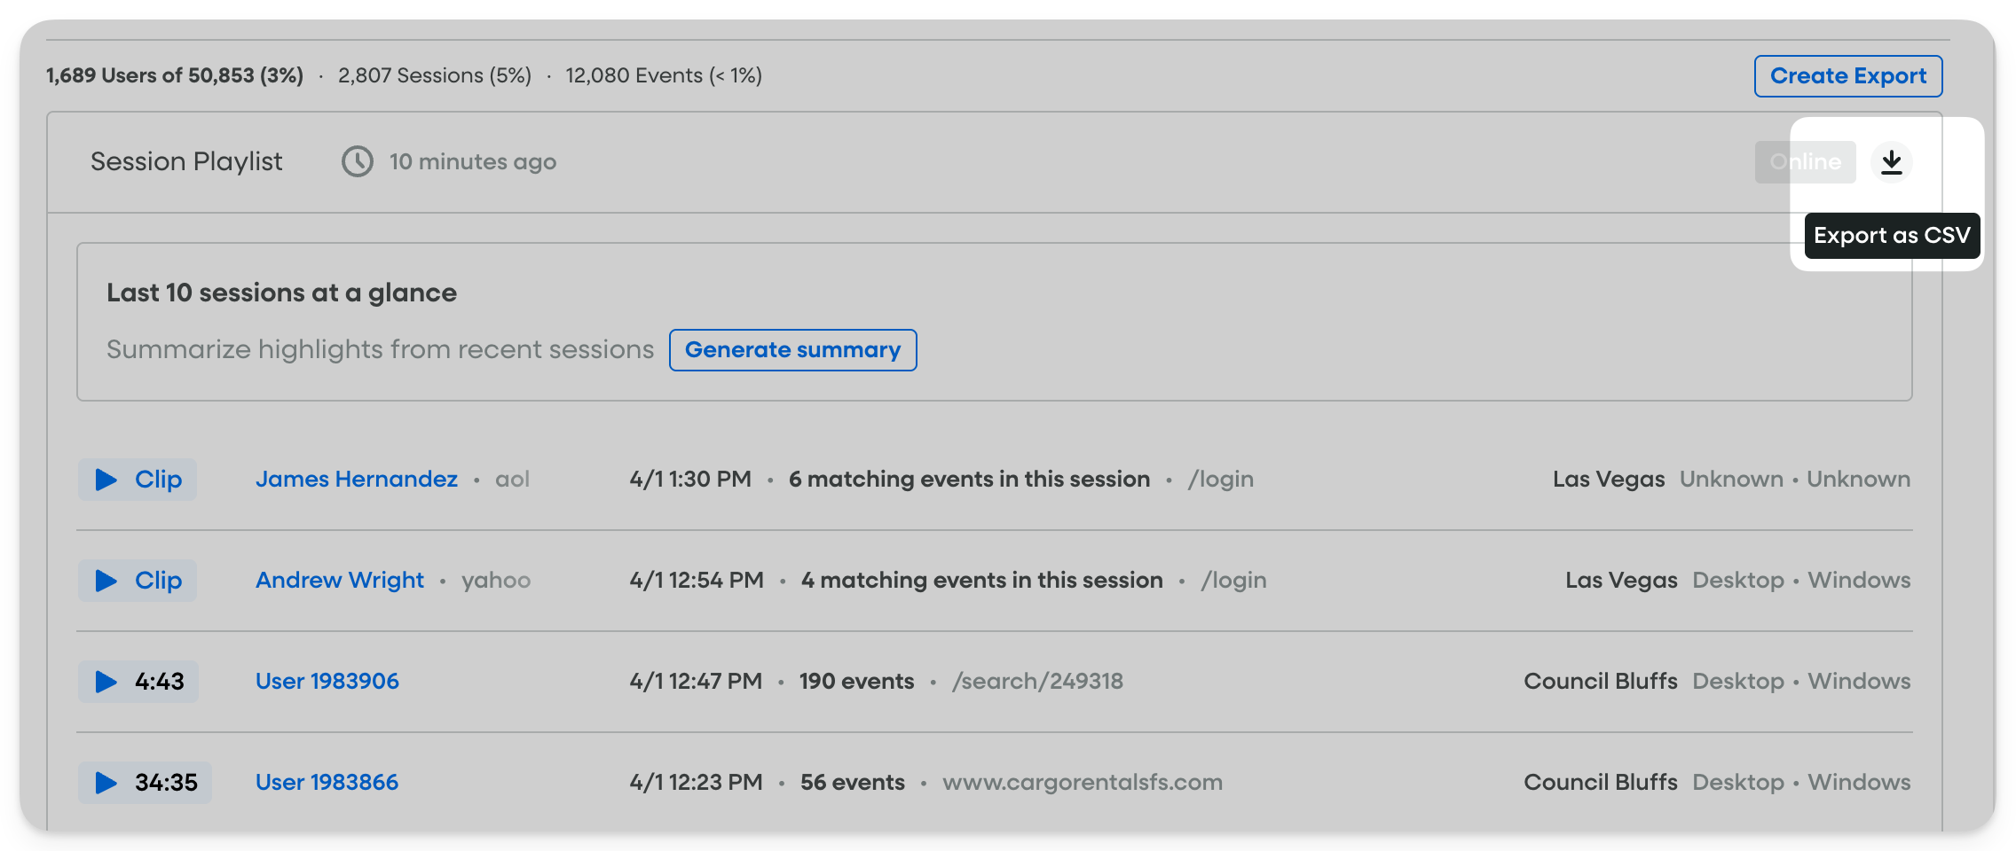
Task: Toggle the Online filter button
Action: tap(1805, 162)
